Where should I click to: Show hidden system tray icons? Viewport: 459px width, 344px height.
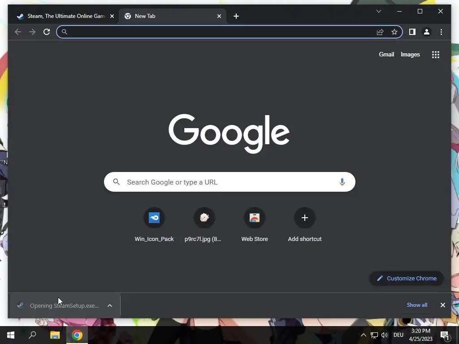point(363,335)
